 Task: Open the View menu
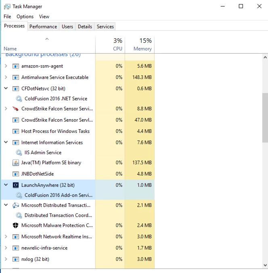44,17
